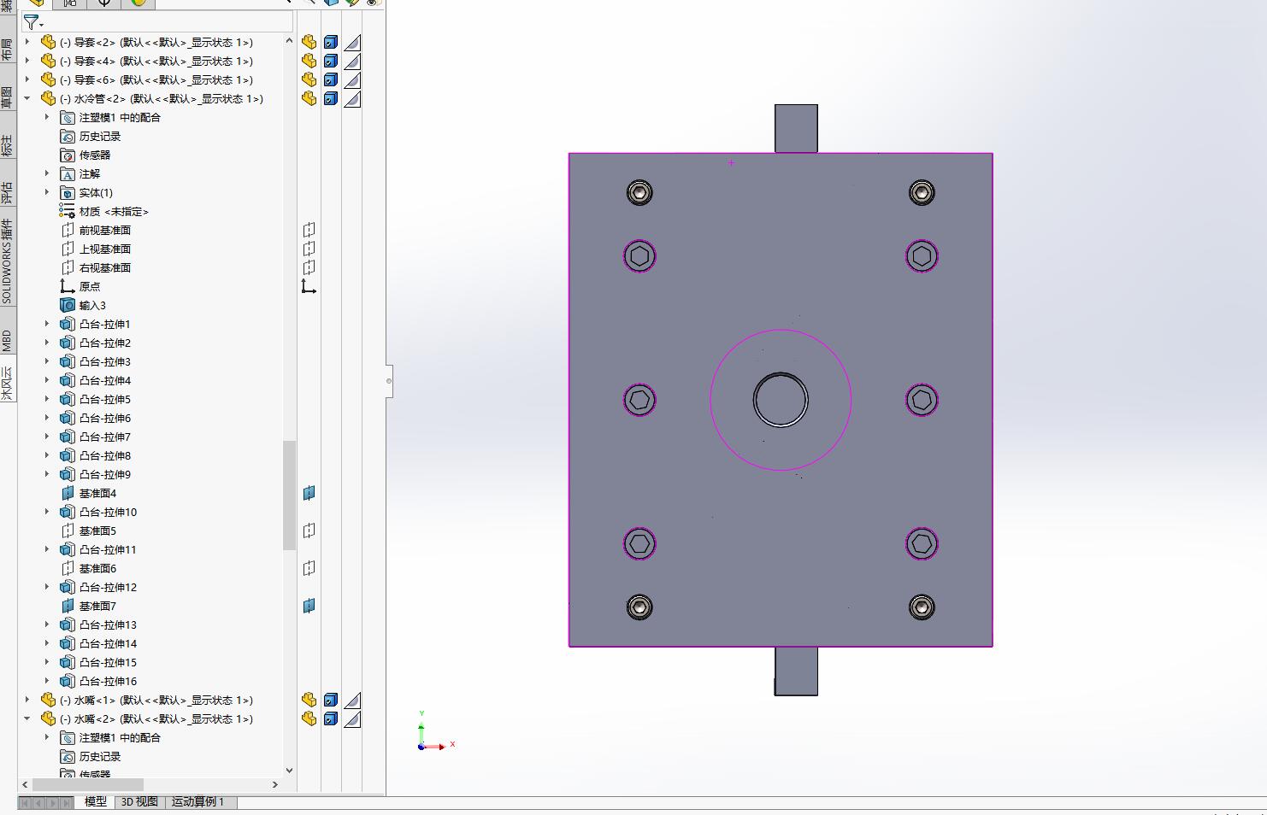Toggle transparency for 水冷管<2>
The image size is (1267, 815).
pyautogui.click(x=352, y=99)
